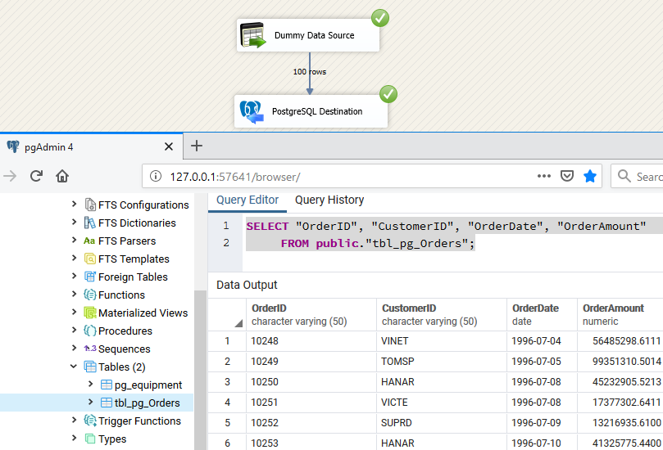Click the browser reload button

[36, 176]
